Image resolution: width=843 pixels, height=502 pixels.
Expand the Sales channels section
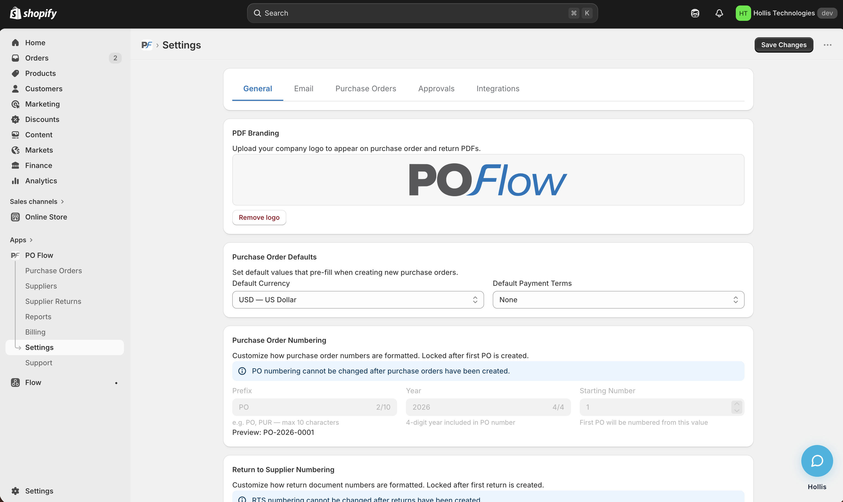point(62,202)
